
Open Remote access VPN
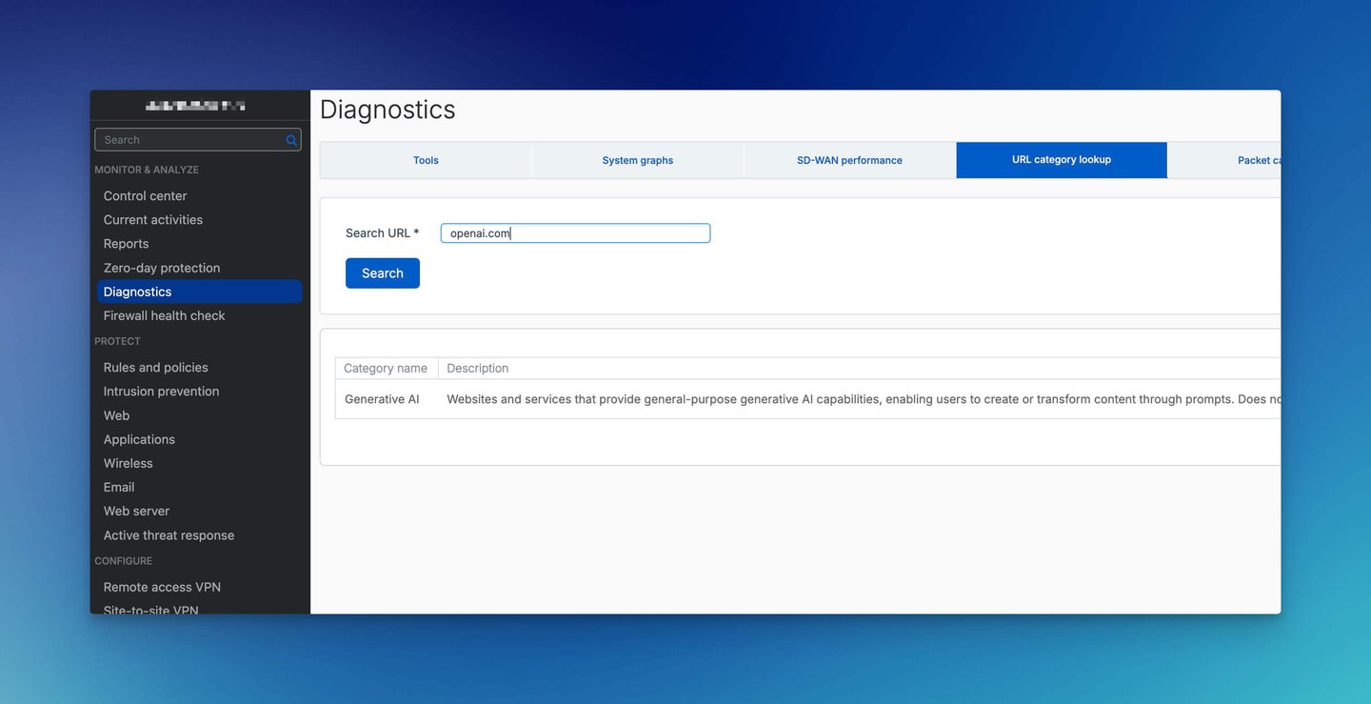pyautogui.click(x=163, y=587)
